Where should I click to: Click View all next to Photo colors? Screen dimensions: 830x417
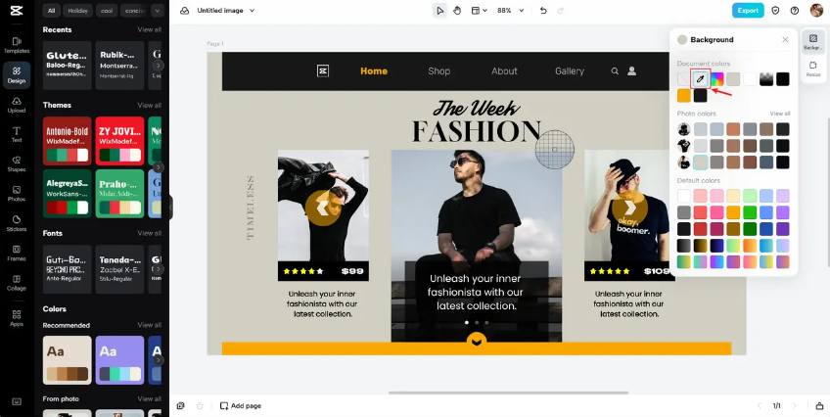tap(780, 114)
